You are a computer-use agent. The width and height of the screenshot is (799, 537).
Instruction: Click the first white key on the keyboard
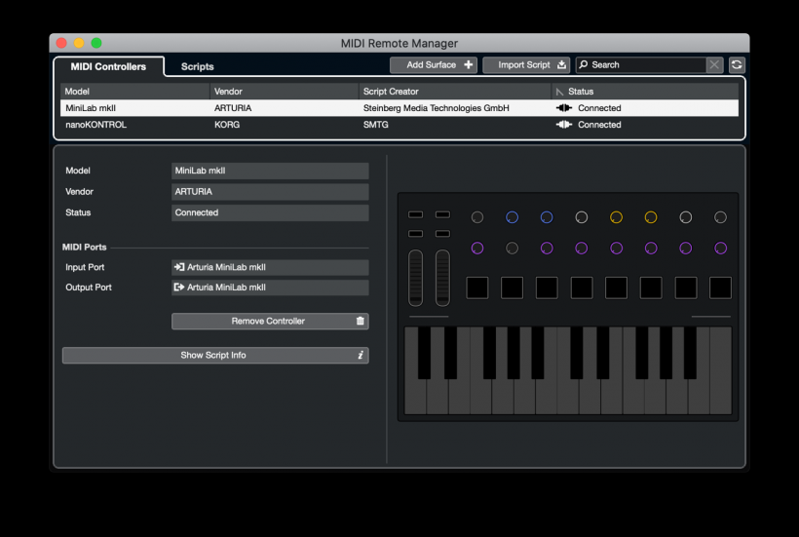point(414,398)
